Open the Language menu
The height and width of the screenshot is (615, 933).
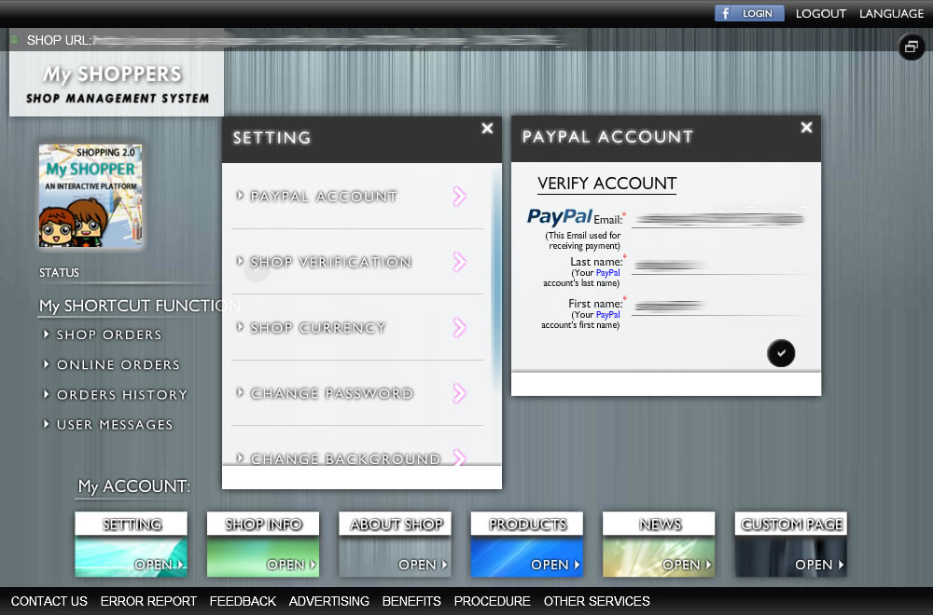891,13
